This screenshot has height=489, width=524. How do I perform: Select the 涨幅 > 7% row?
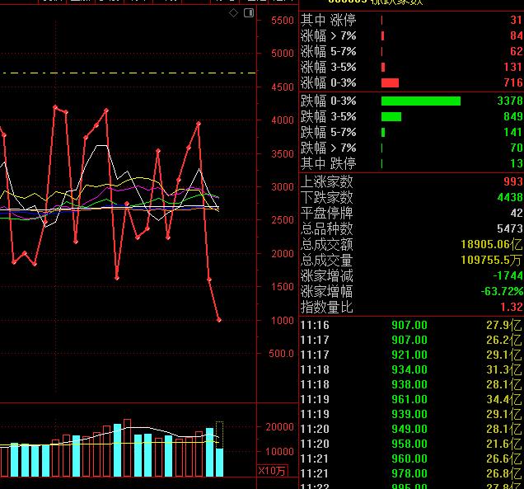pyautogui.click(x=412, y=35)
